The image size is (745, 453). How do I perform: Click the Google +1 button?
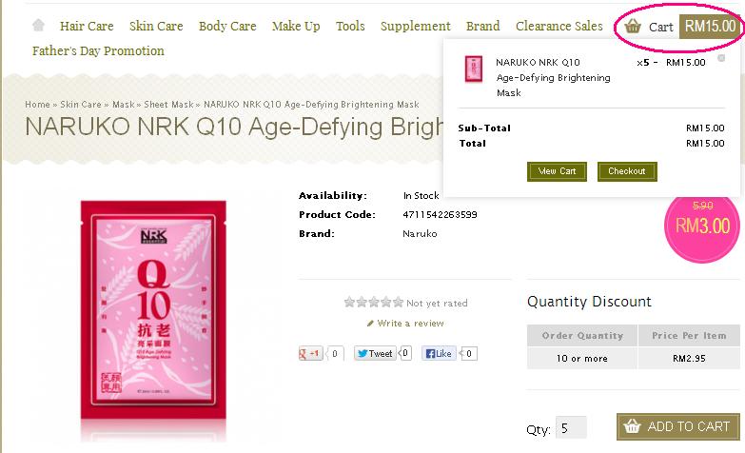point(311,353)
